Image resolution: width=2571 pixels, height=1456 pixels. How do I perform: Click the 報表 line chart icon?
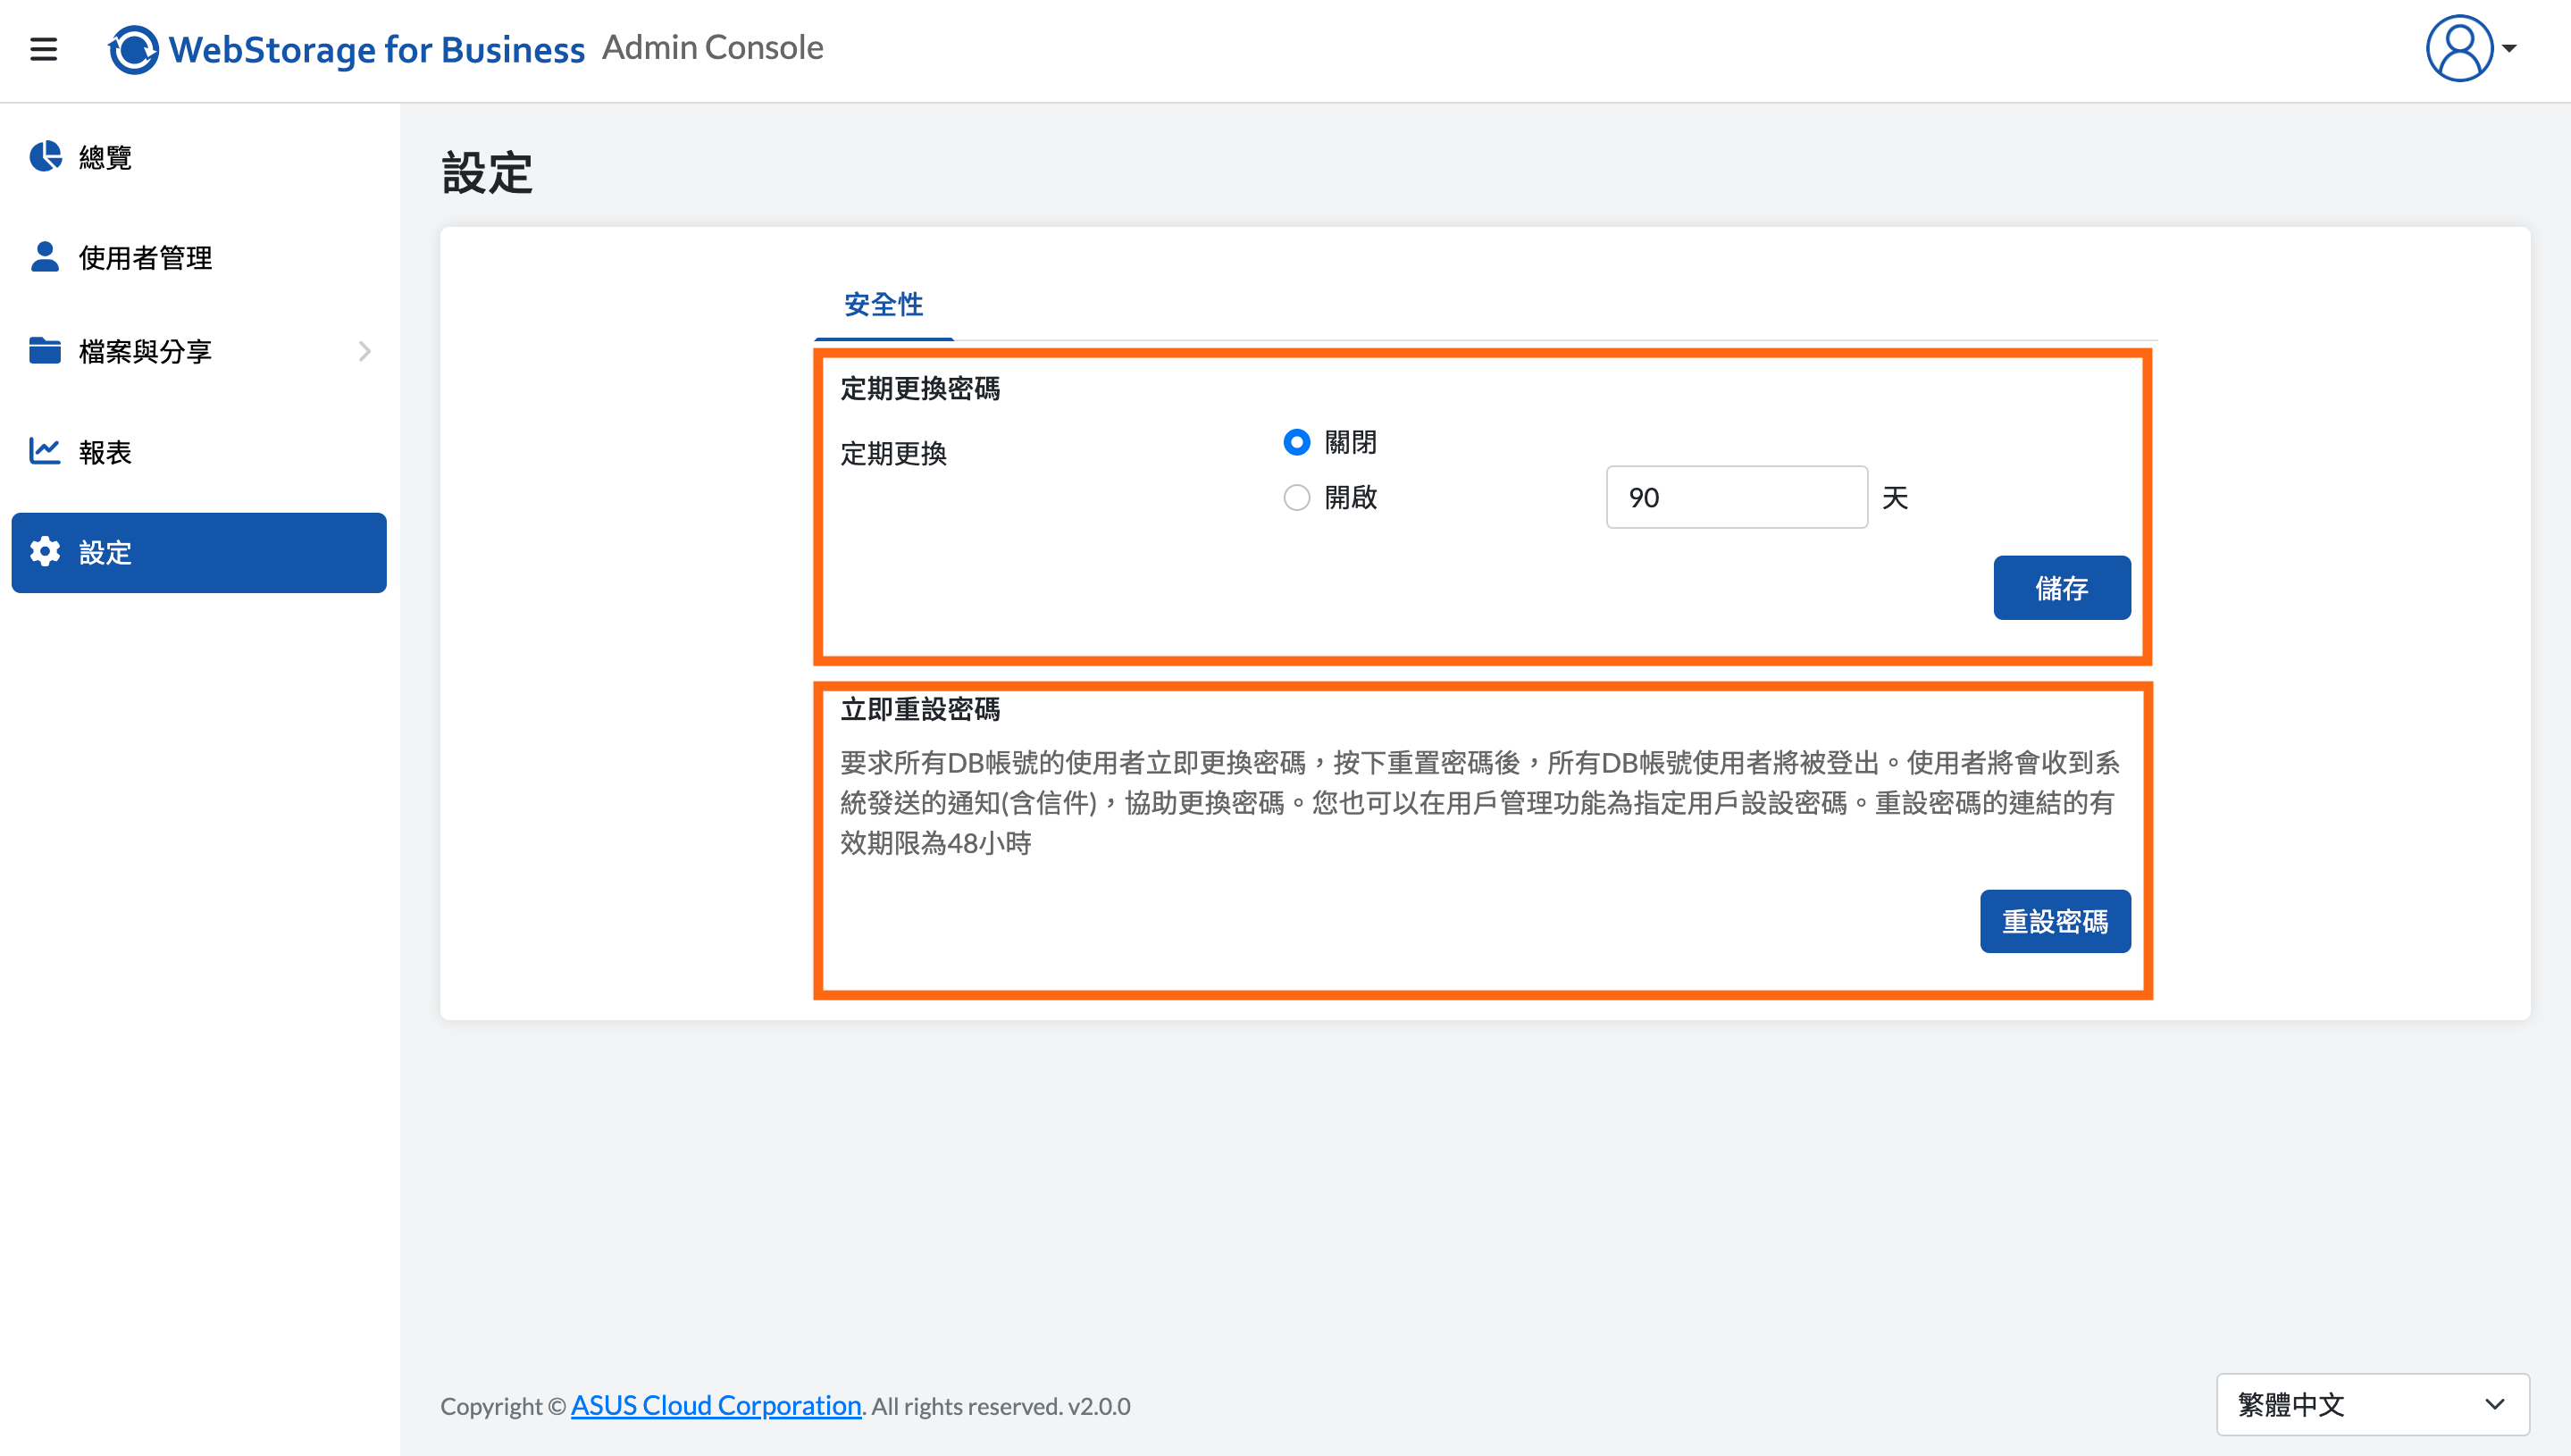45,451
